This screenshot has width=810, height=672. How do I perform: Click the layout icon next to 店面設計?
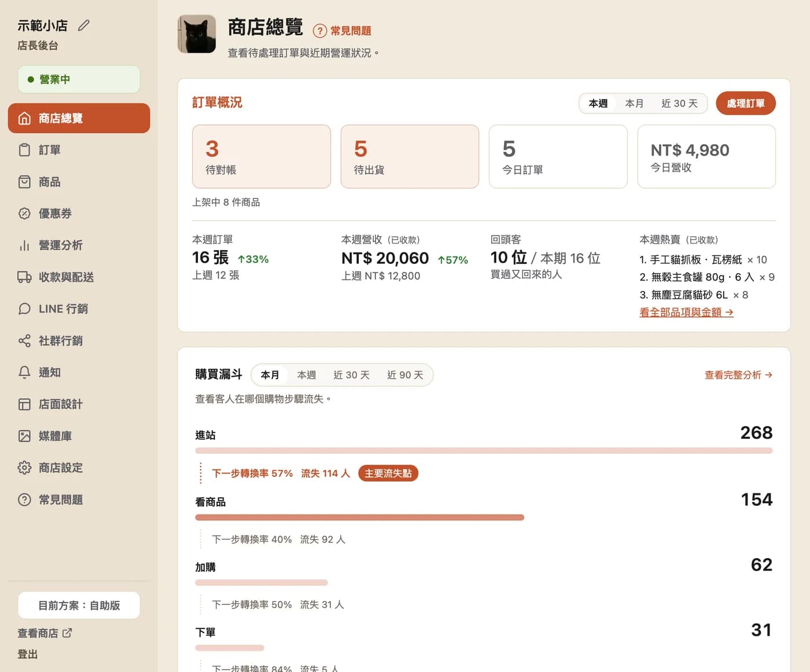24,404
